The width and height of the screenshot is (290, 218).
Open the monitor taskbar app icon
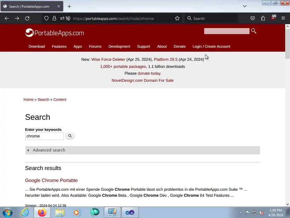(112, 212)
